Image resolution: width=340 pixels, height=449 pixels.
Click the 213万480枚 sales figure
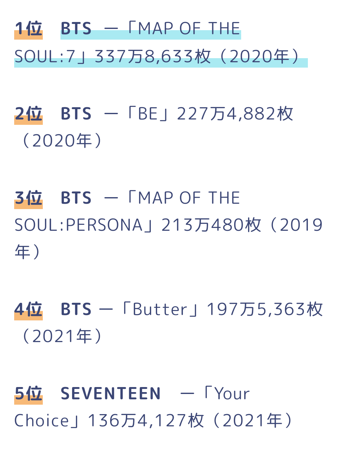click(211, 225)
